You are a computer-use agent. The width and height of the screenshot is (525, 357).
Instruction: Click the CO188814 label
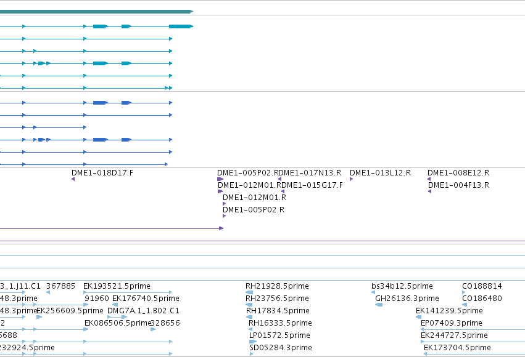point(482,286)
